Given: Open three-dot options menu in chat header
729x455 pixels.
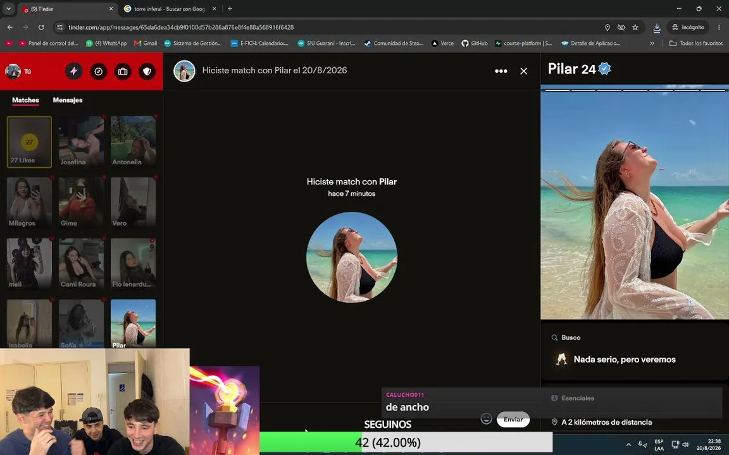Looking at the screenshot, I should click(501, 71).
